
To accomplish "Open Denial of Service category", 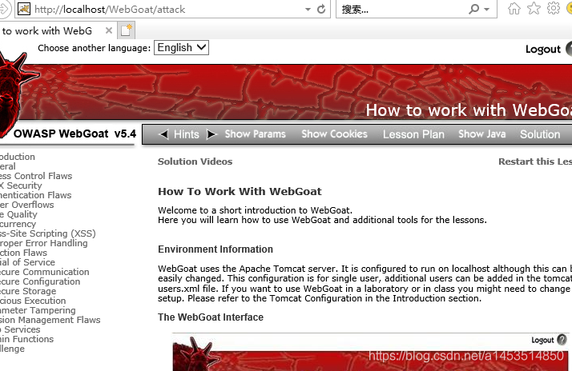I will (x=27, y=262).
